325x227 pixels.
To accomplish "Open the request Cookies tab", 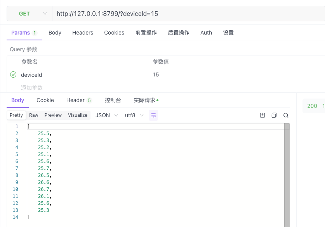I will 114,33.
